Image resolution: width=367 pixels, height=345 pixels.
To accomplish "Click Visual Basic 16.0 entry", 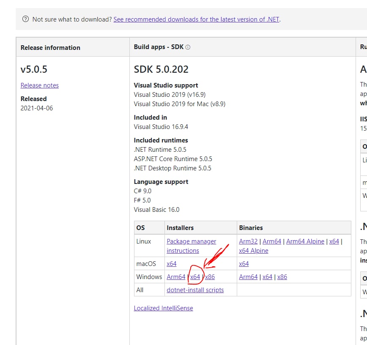I will click(156, 210).
